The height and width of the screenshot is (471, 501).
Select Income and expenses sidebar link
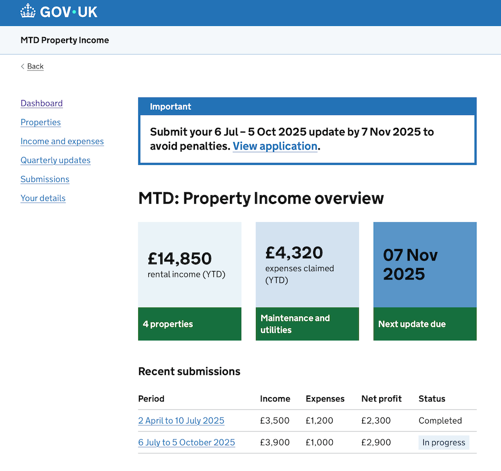(x=62, y=141)
